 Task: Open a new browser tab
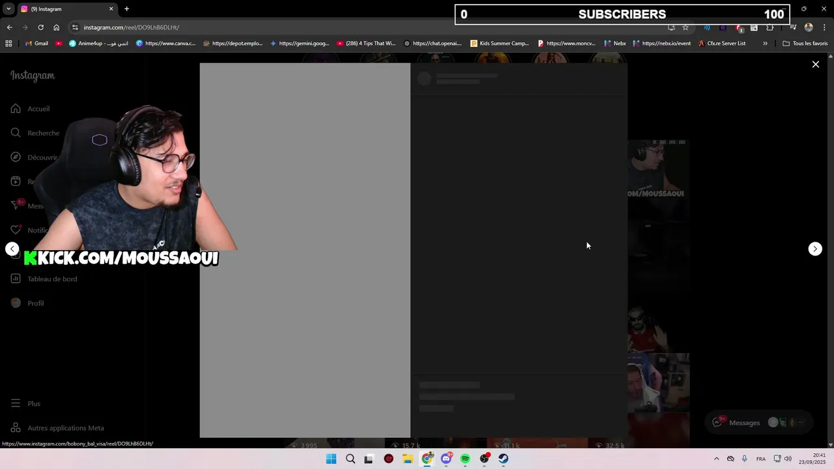pos(126,9)
